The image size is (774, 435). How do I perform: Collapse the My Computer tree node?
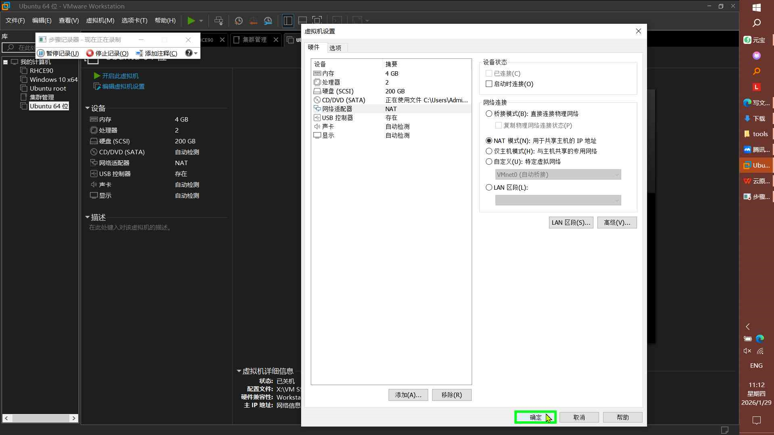6,62
